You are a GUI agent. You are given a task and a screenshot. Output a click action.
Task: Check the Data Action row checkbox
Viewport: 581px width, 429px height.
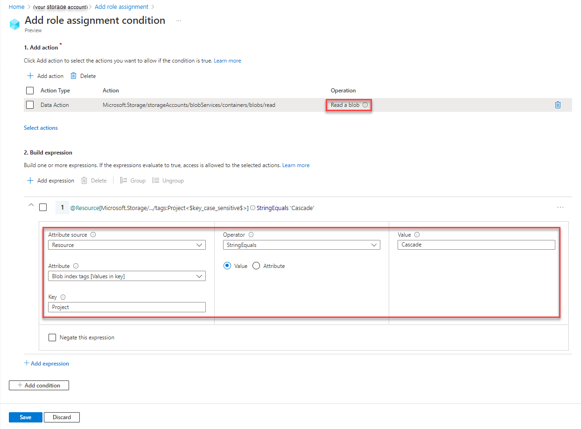30,105
